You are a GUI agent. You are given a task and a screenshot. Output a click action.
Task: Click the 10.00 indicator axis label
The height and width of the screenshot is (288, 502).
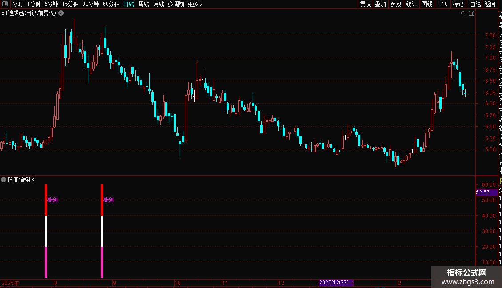pos(489,262)
